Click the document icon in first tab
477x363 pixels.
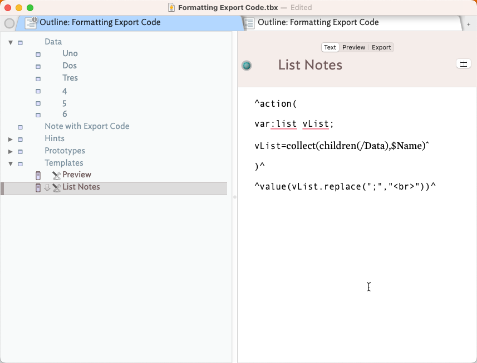tap(31, 23)
